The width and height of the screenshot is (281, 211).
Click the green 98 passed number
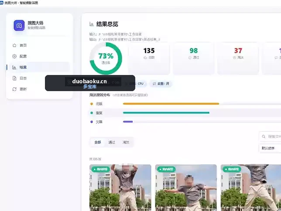(194, 51)
